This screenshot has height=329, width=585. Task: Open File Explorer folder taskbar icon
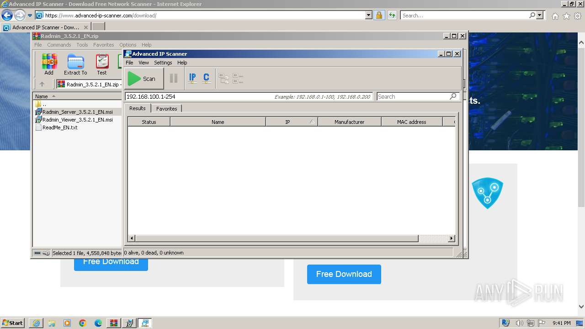(52, 323)
